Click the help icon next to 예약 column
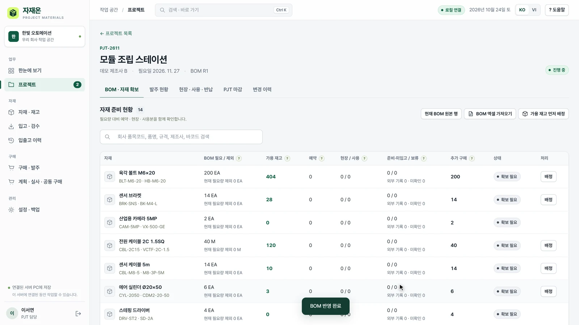 coord(322,159)
